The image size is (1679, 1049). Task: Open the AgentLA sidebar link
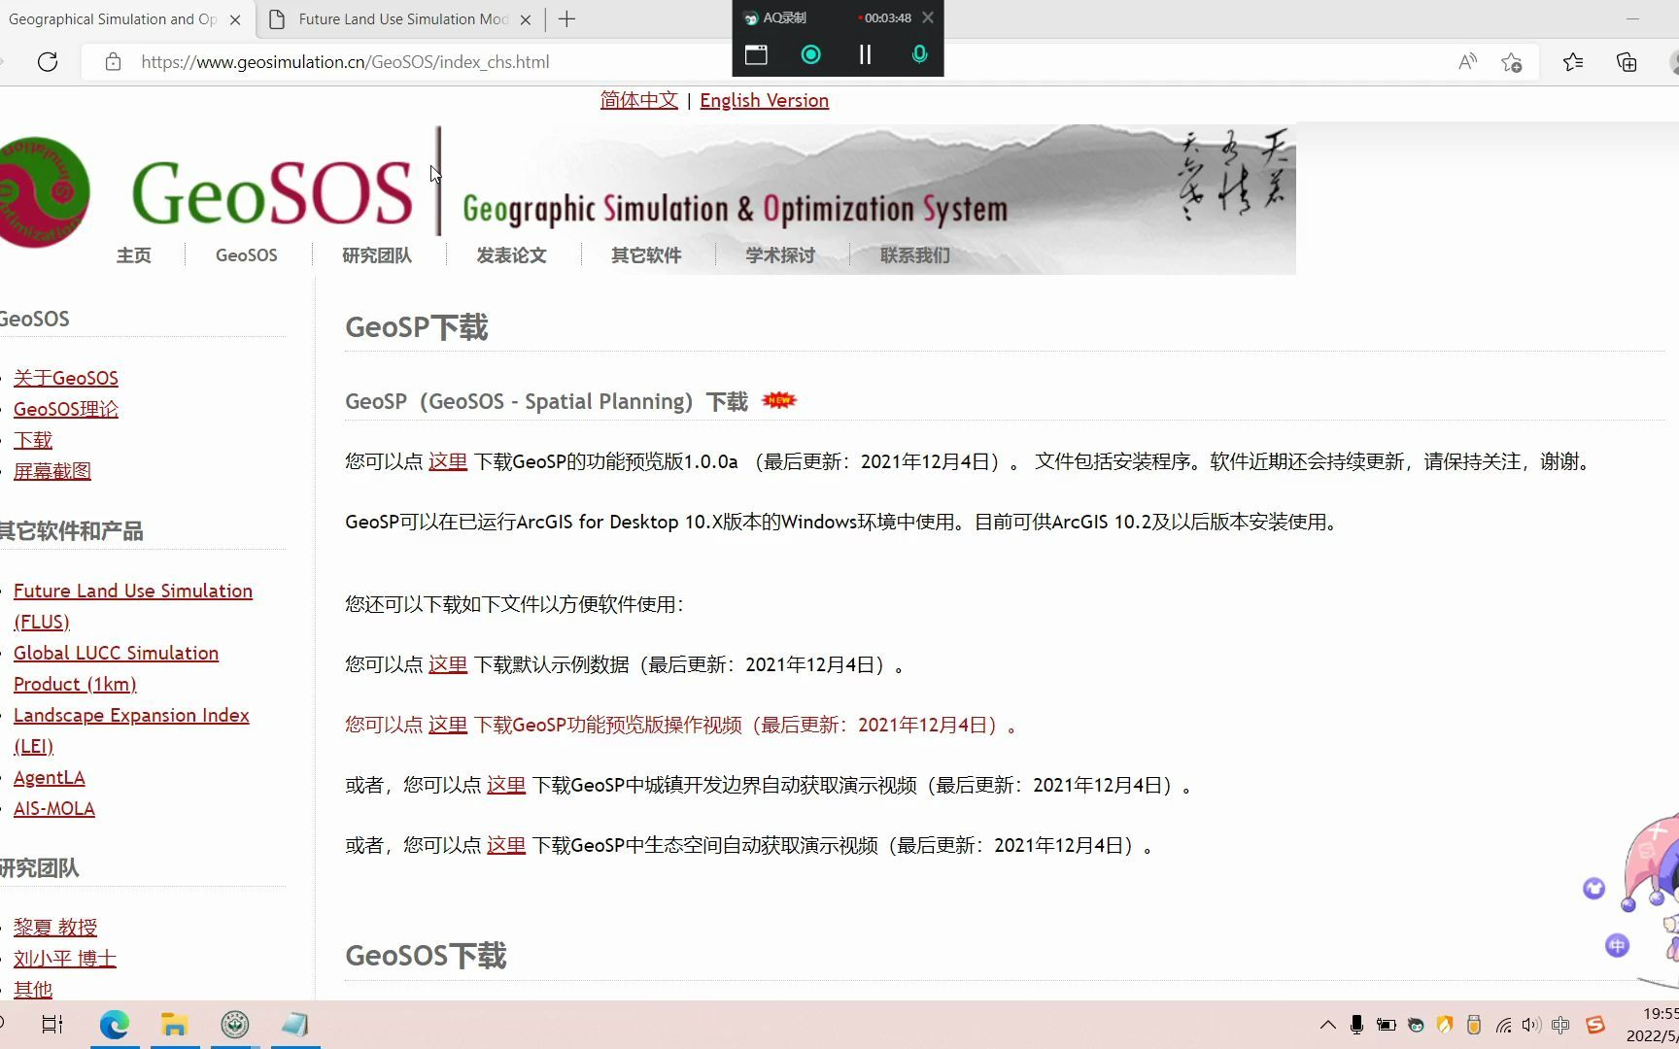click(x=50, y=778)
